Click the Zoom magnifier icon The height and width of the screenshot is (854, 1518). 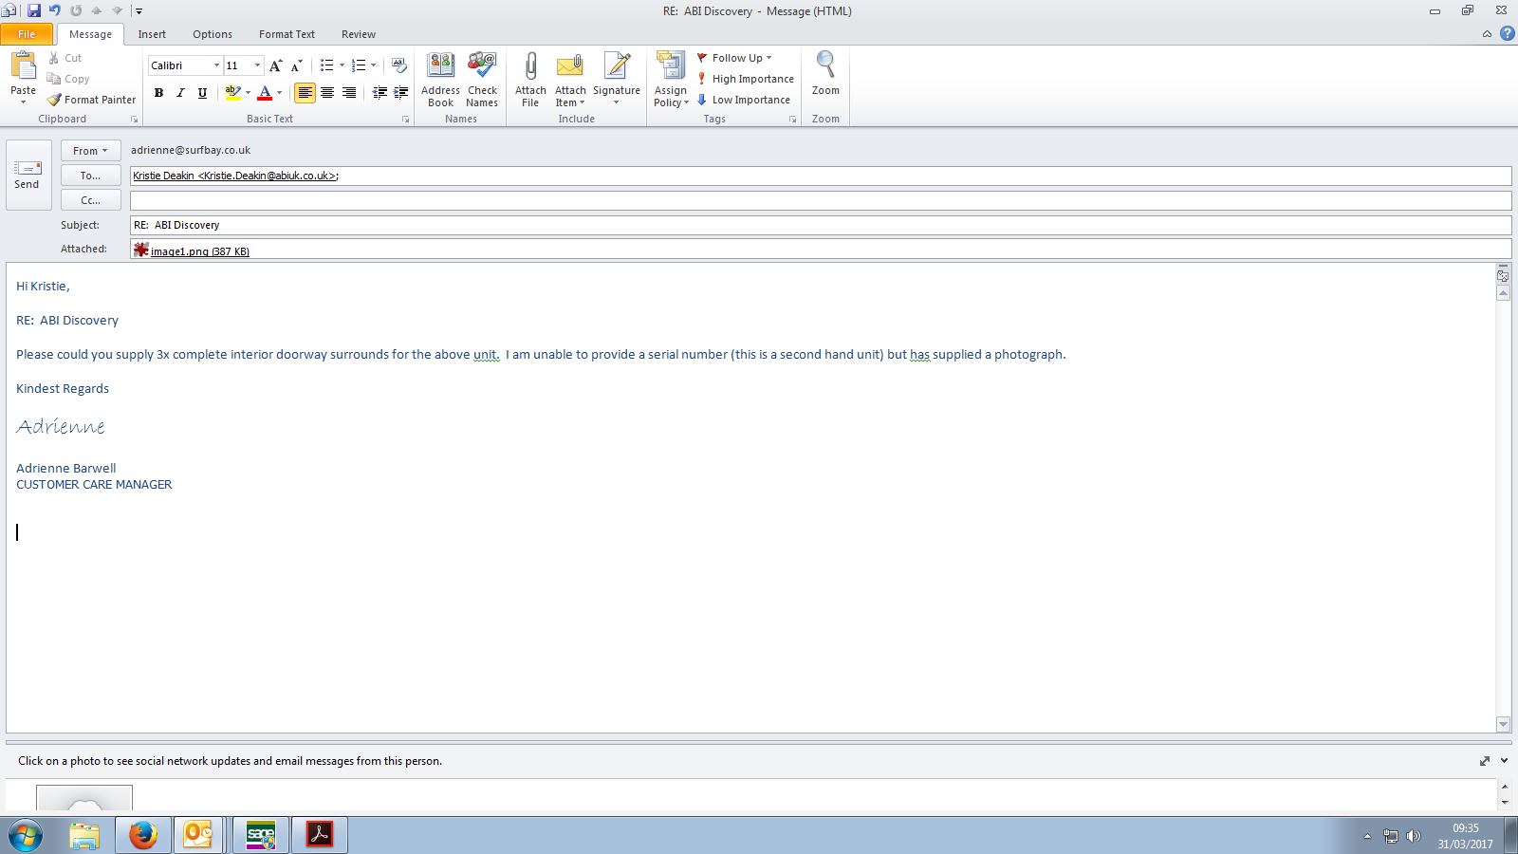[825, 66]
